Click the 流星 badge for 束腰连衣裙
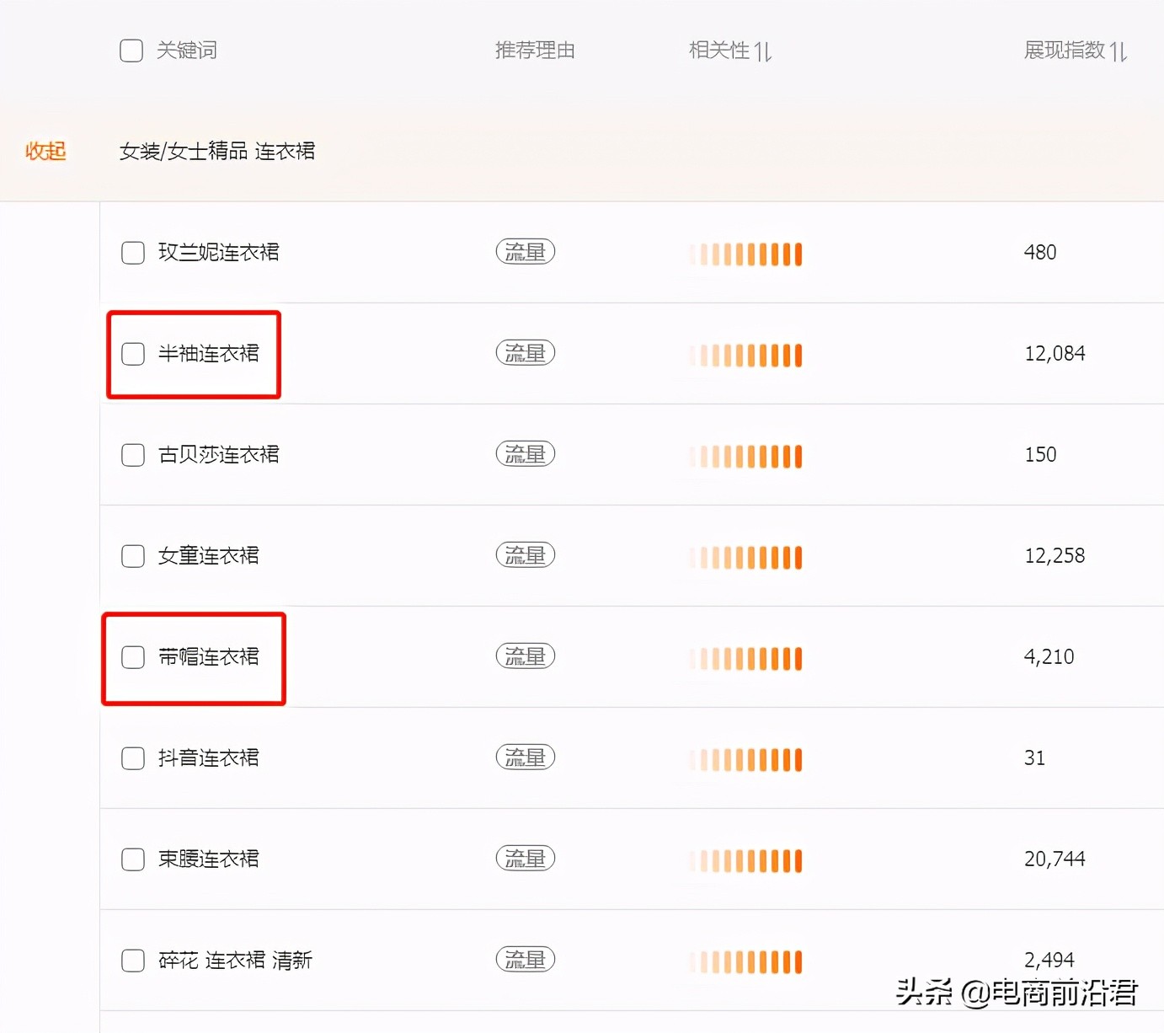The height and width of the screenshot is (1033, 1164). (x=525, y=859)
